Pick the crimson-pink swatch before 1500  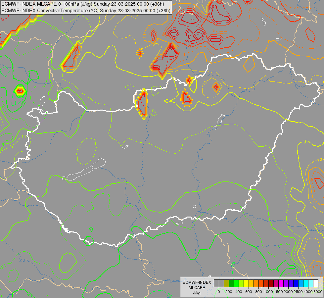coord(276,283)
